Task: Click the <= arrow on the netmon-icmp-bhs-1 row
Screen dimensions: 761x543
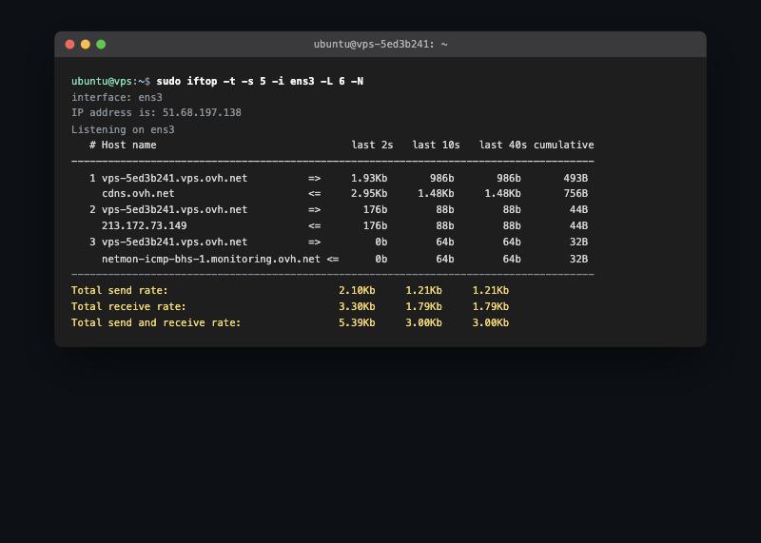Action: click(x=333, y=259)
